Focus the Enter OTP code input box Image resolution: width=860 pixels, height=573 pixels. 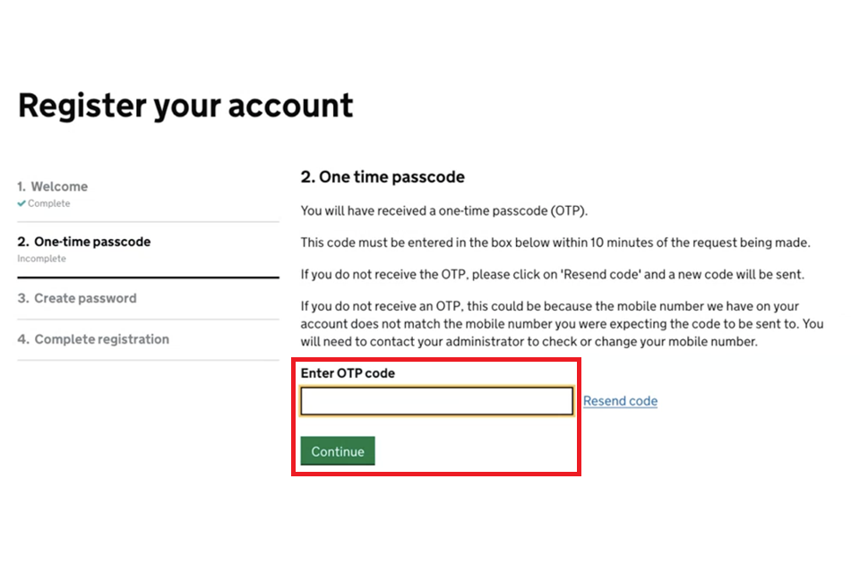[x=436, y=401]
